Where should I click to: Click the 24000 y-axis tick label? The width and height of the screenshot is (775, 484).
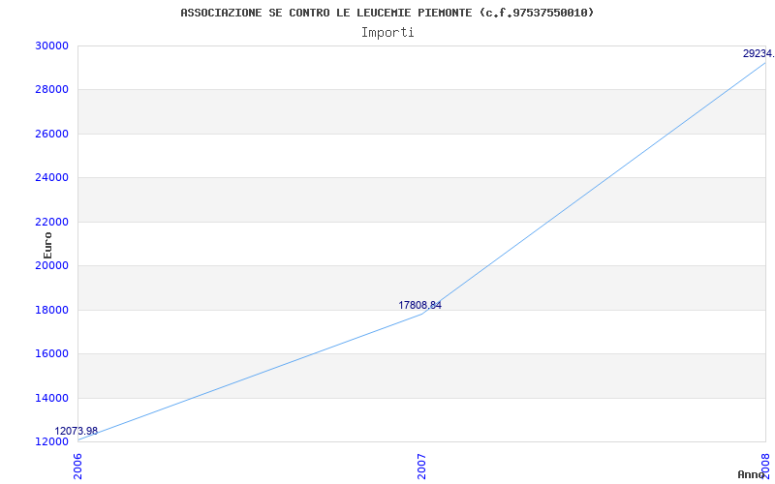coord(51,178)
